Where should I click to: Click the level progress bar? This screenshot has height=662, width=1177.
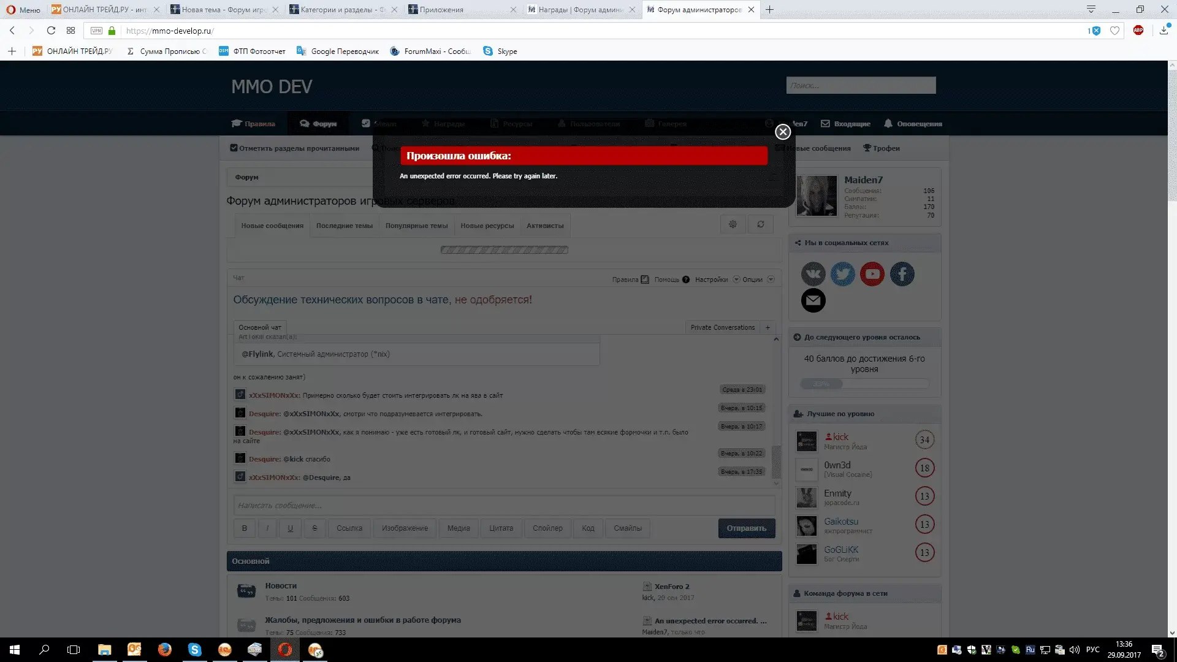864,384
